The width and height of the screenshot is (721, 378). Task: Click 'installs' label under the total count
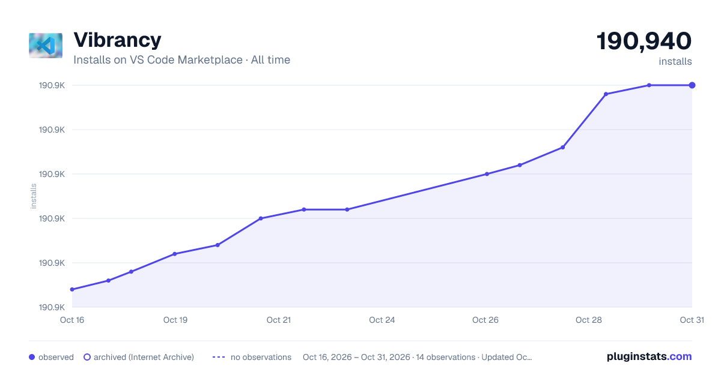click(x=675, y=61)
